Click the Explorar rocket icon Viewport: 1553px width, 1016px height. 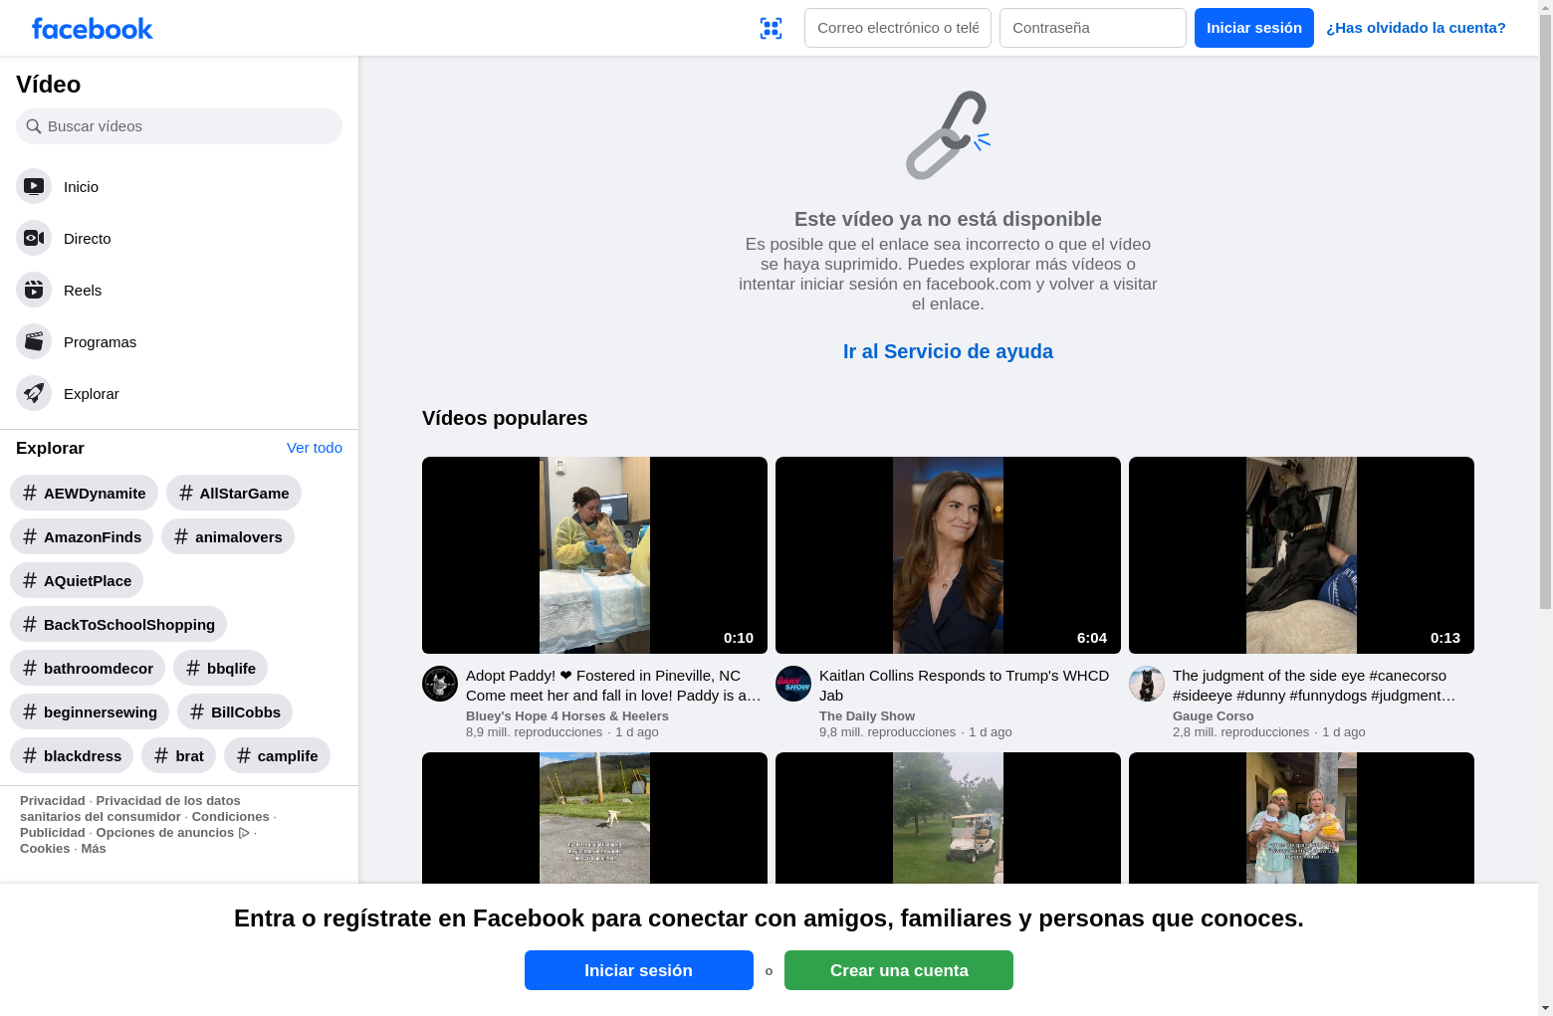pyautogui.click(x=34, y=393)
